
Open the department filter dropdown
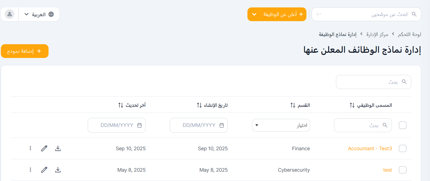[281, 126]
